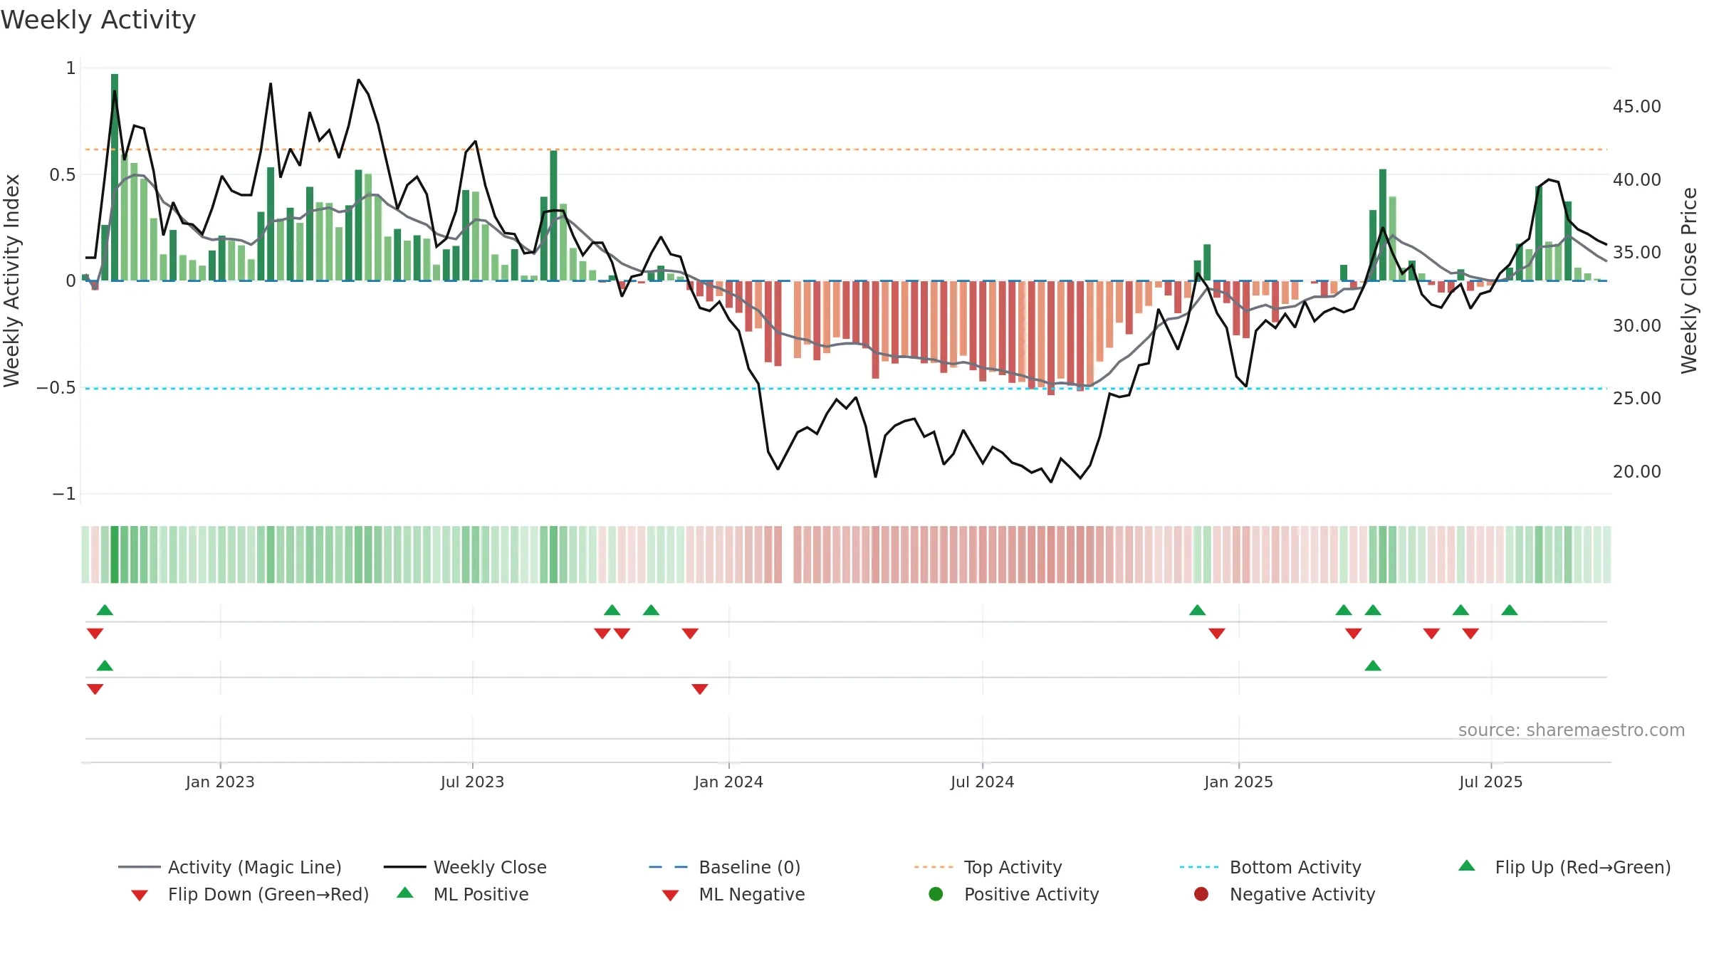This screenshot has width=1709, height=961.
Task: Click the white gap in the red heat strip
Action: coord(788,555)
